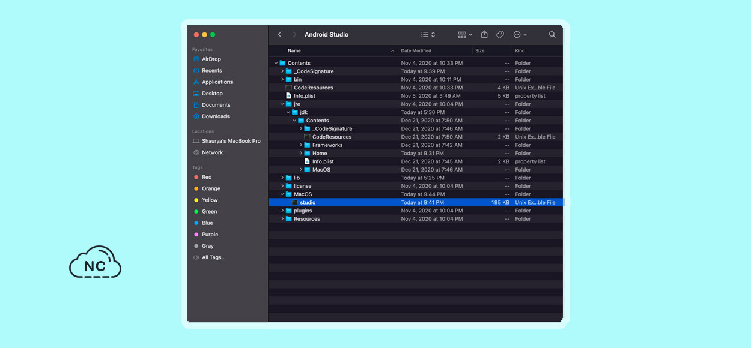This screenshot has width=751, height=348.
Task: Select the lib folder icon
Action: click(x=289, y=178)
